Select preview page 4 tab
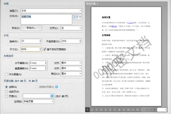171x114 pixels. pos(101,110)
